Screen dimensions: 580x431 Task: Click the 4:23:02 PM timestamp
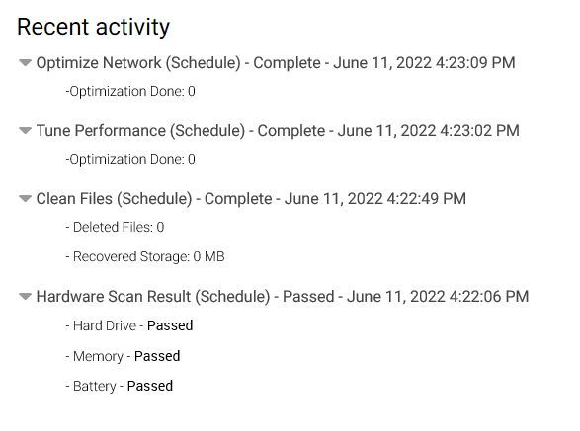480,131
